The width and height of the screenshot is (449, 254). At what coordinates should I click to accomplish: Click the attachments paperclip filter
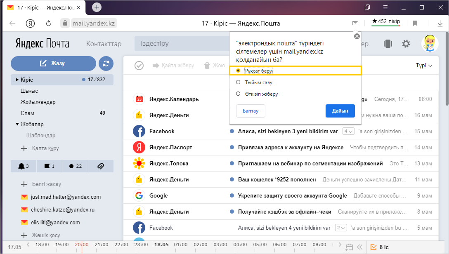click(x=100, y=166)
